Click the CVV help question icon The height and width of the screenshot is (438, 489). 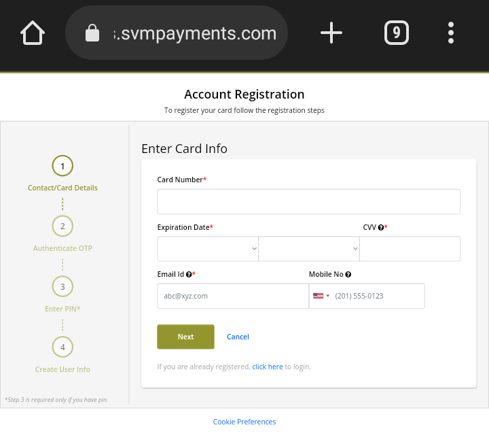tap(381, 227)
